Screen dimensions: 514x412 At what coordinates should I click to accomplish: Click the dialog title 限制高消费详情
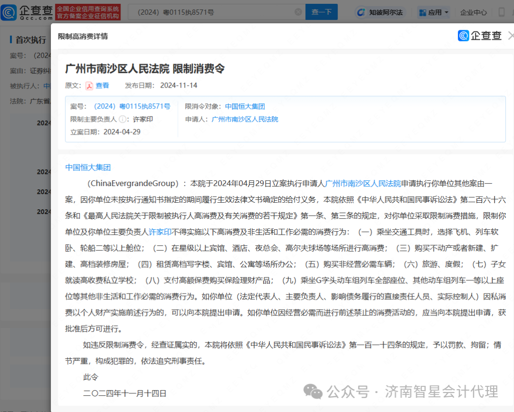point(83,36)
